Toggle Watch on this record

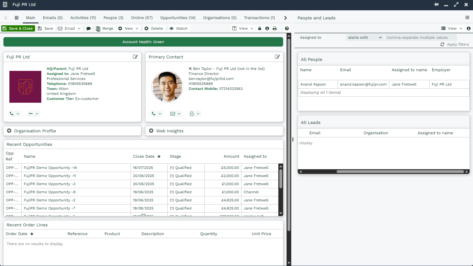(x=178, y=28)
